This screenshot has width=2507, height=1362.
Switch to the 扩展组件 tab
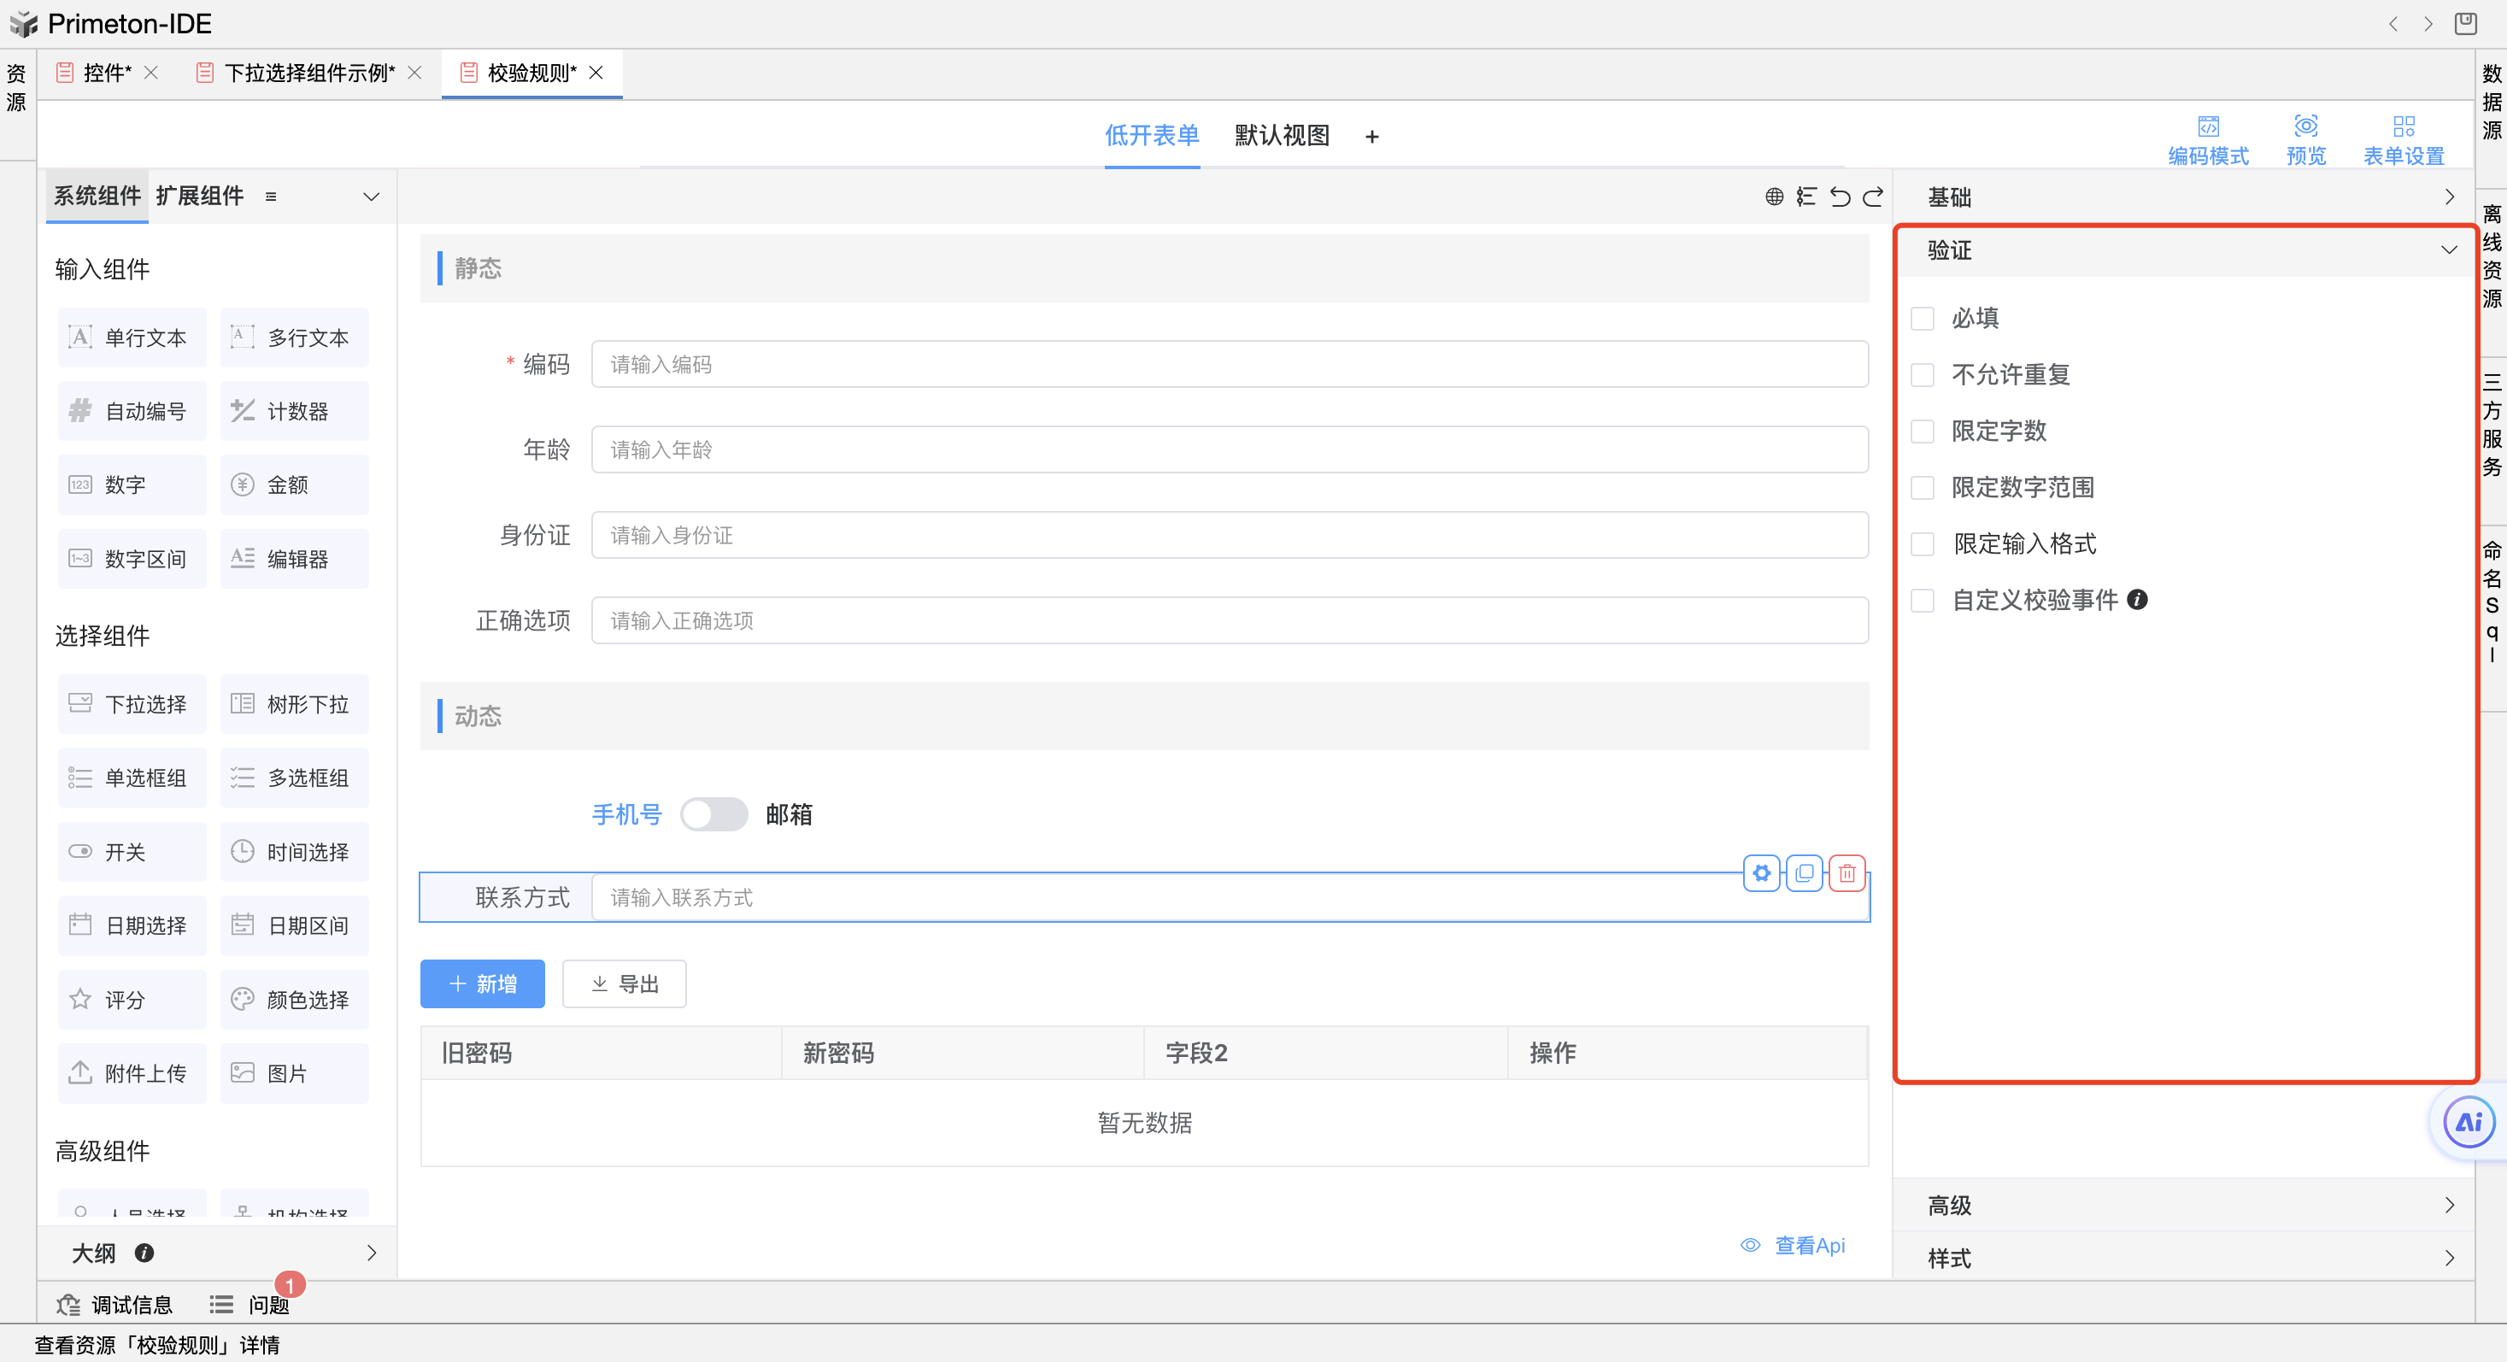199,197
